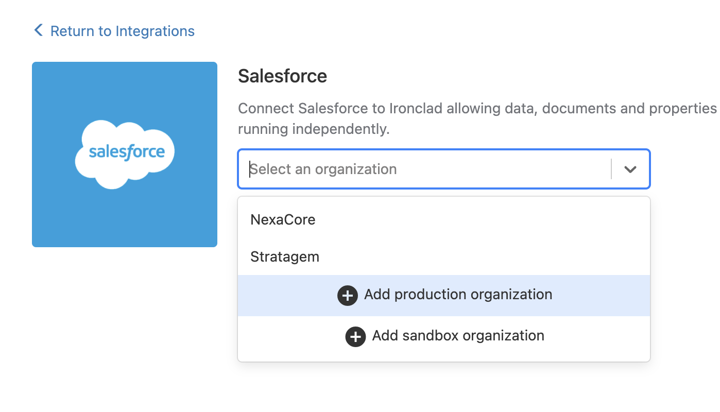Click the back chevron beside Return to Integrations
720x412 pixels.
(x=38, y=30)
